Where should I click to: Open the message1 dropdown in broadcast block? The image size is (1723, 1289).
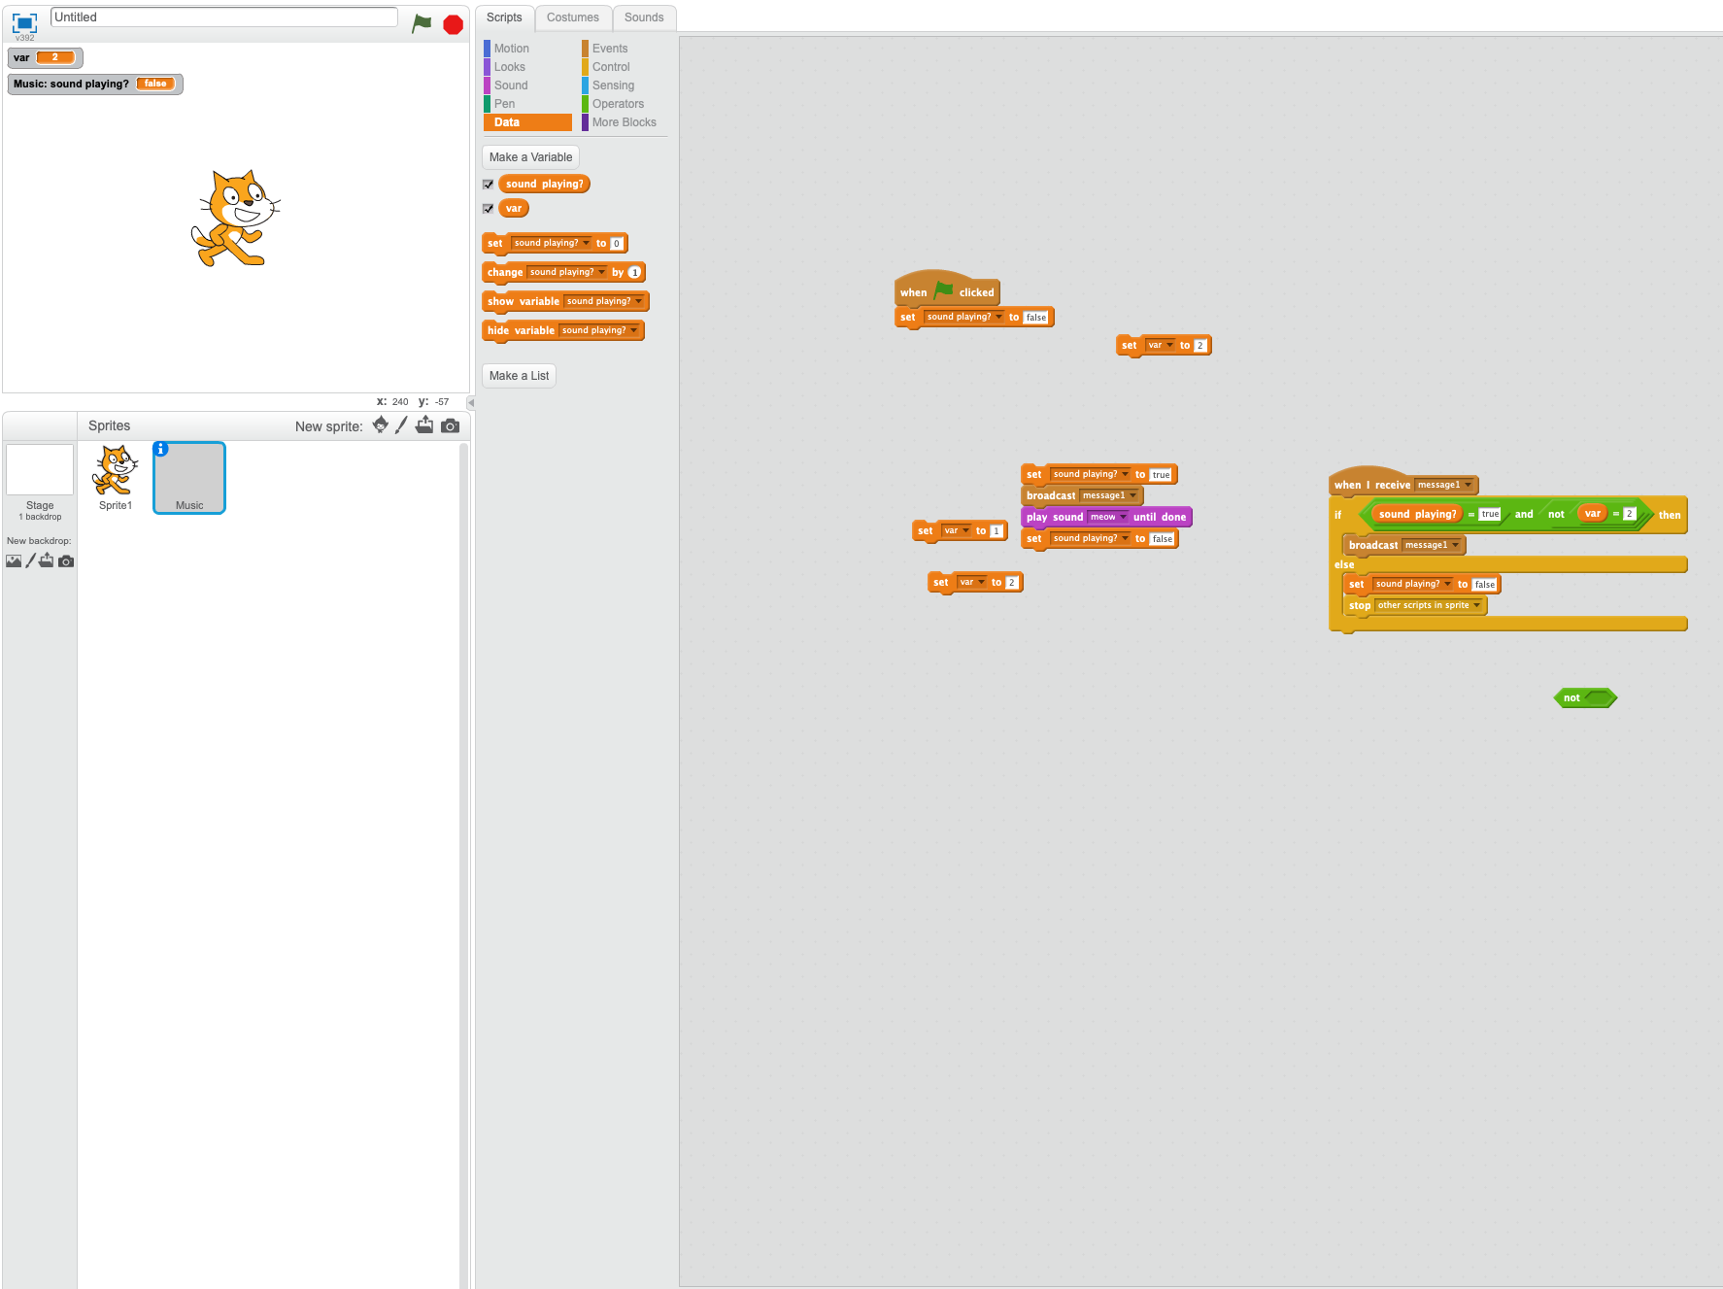click(x=1133, y=495)
